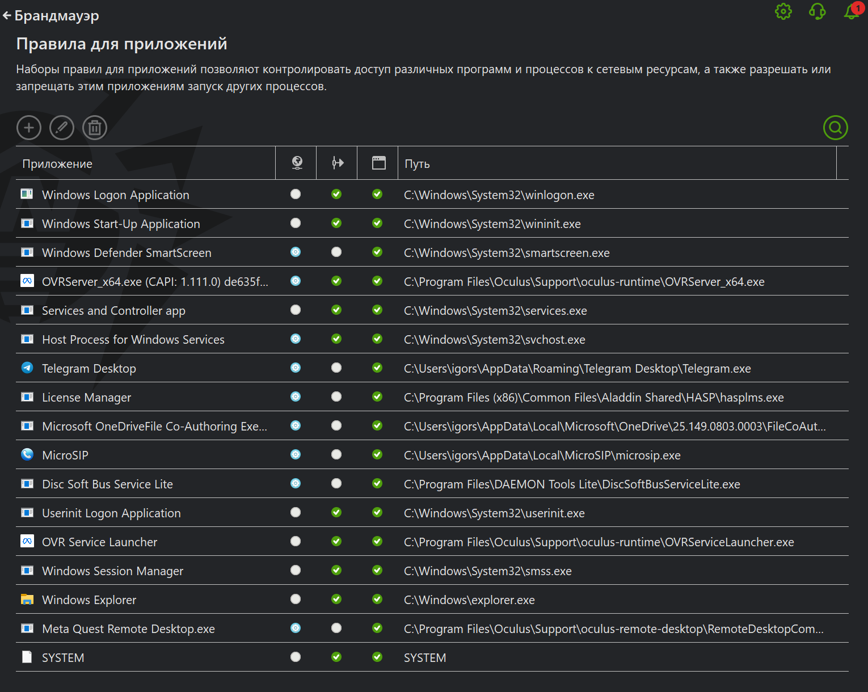Toggle Windows Explorer process launch checkmark
This screenshot has height=692, width=868.
(336, 600)
